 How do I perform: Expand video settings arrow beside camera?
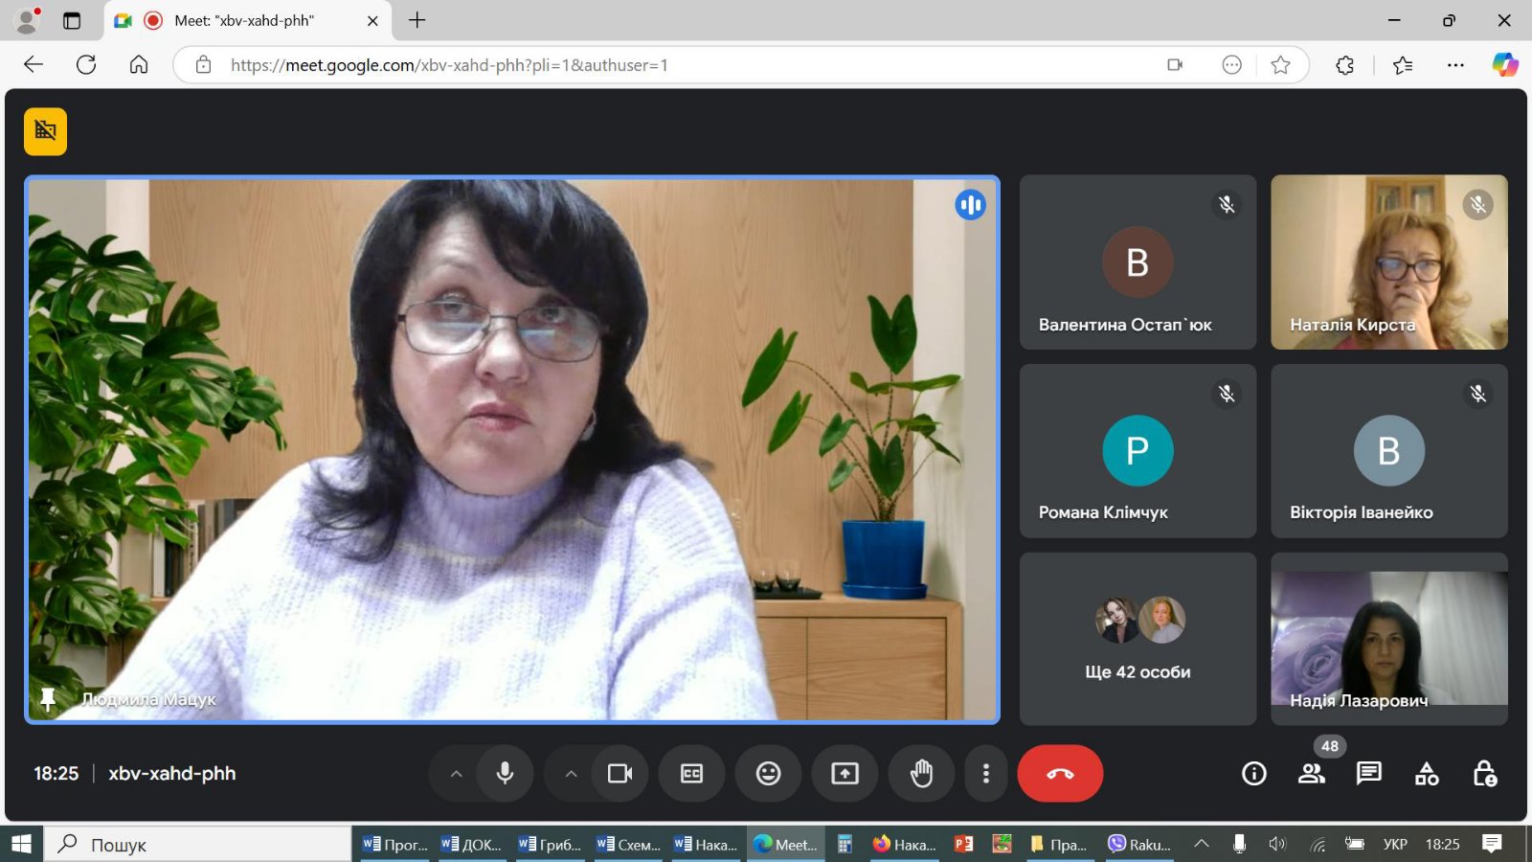coord(571,773)
